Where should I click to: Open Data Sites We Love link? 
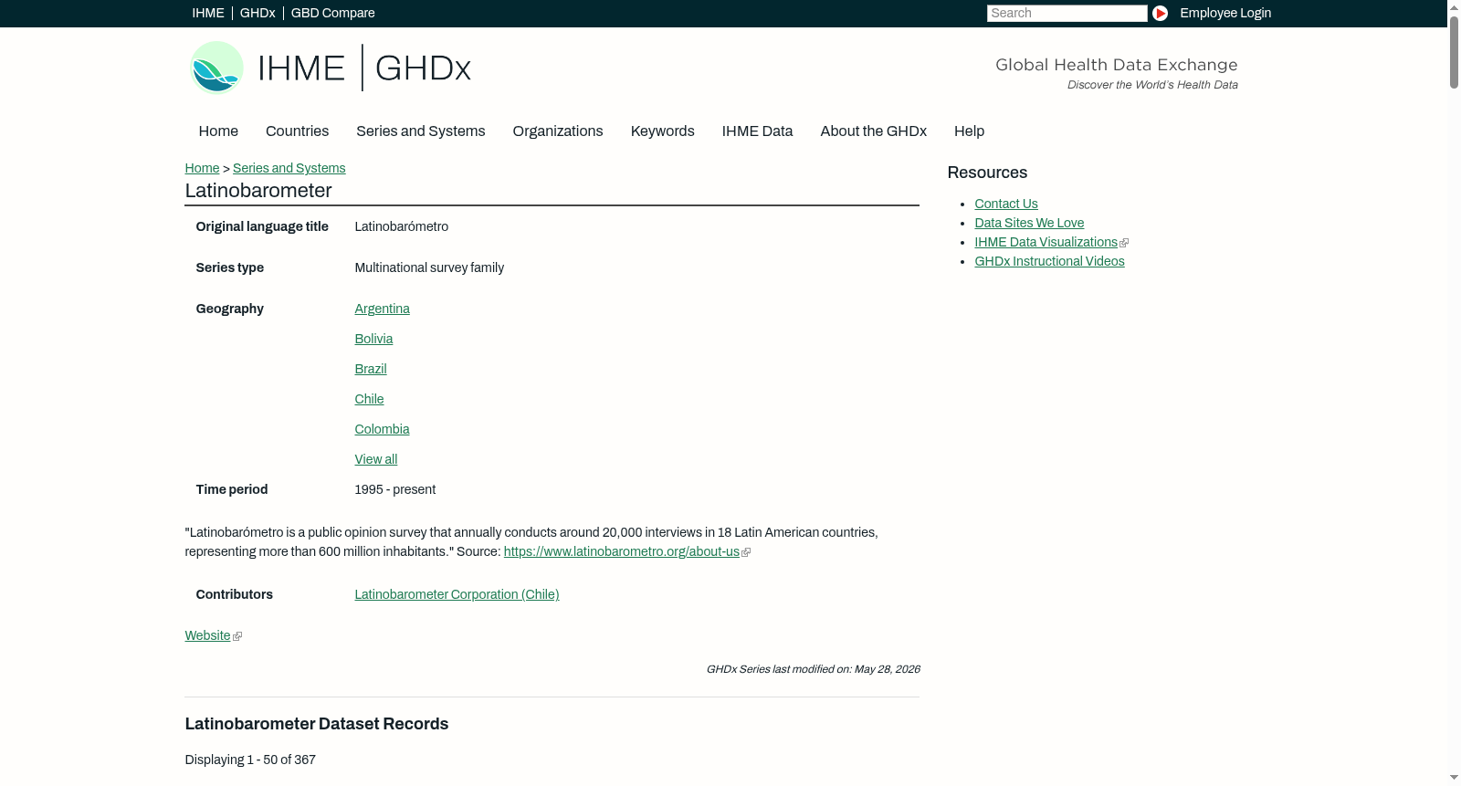coord(1029,223)
